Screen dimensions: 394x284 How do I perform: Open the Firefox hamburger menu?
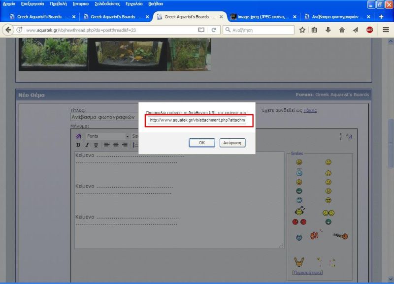[x=386, y=30]
